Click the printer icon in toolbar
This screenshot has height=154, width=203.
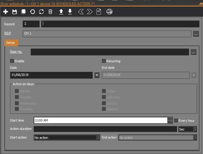point(109,12)
